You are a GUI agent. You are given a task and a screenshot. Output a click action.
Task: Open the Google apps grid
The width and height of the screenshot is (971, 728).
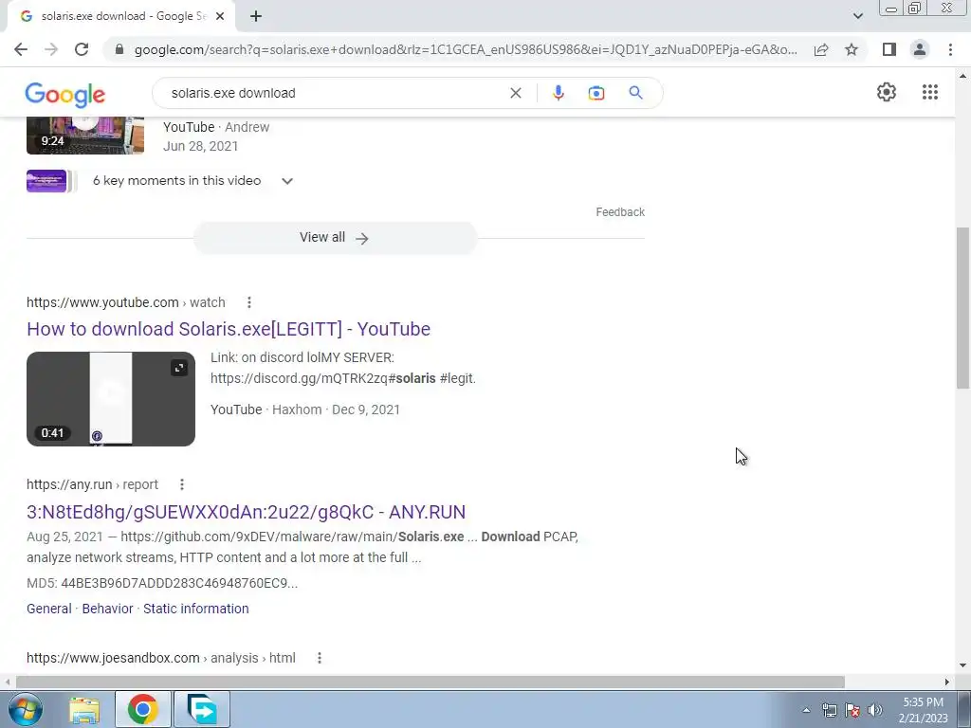tap(929, 92)
